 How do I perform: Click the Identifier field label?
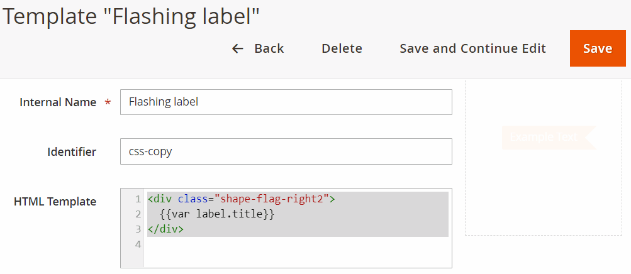72,151
